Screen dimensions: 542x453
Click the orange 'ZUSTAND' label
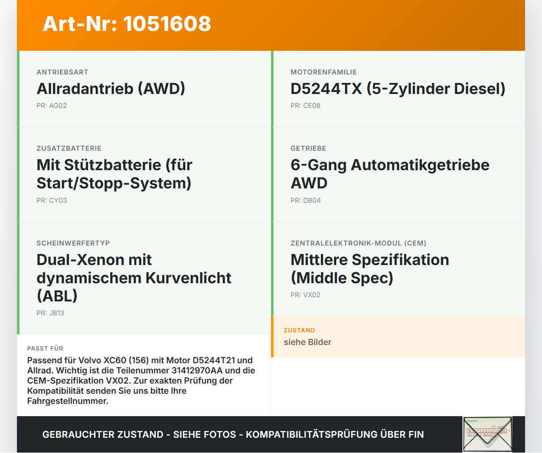click(299, 330)
